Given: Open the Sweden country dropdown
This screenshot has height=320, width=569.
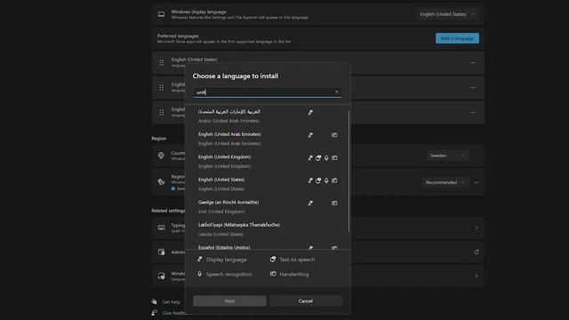Looking at the screenshot, I should [447, 156].
